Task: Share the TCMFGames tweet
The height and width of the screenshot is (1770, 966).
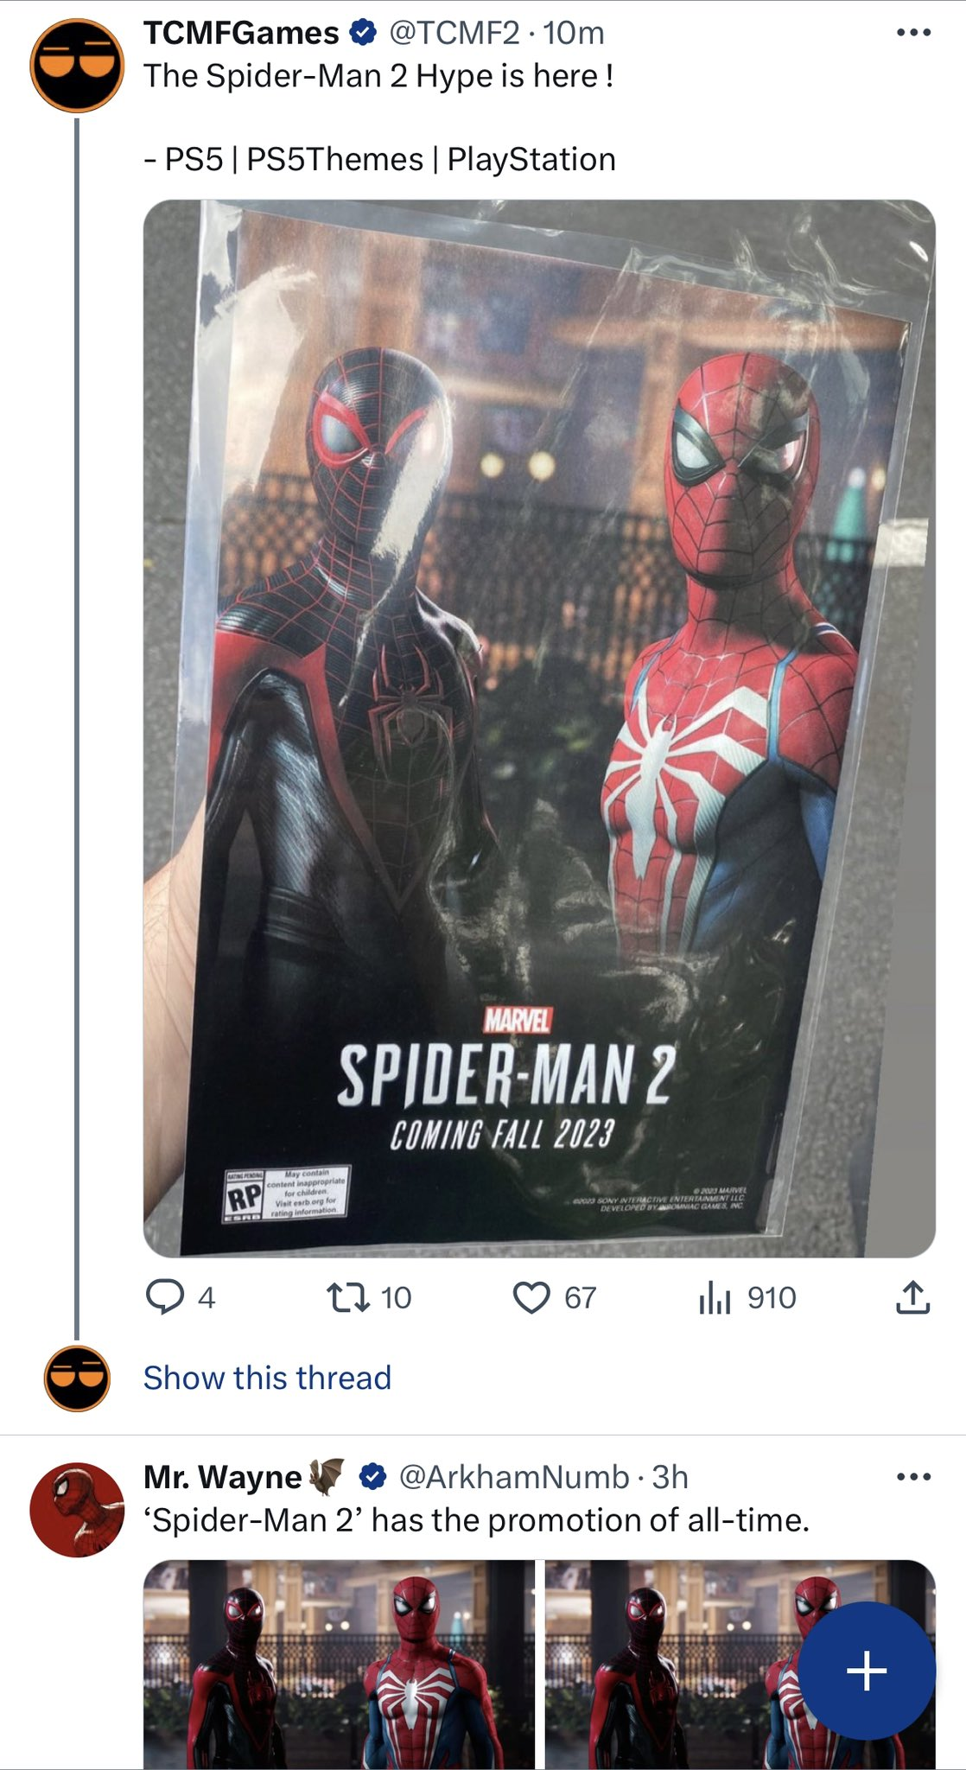Action: [x=912, y=1297]
